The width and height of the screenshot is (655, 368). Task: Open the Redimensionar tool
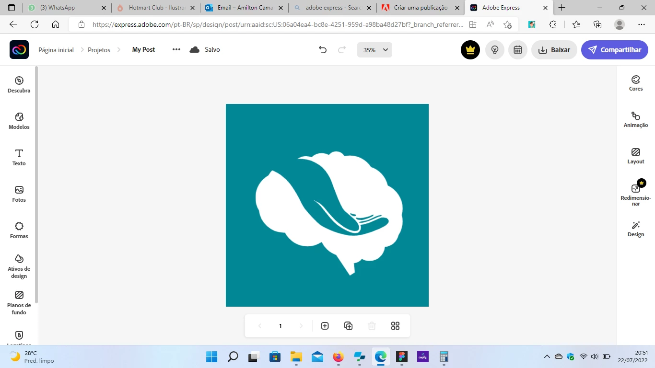(636, 194)
